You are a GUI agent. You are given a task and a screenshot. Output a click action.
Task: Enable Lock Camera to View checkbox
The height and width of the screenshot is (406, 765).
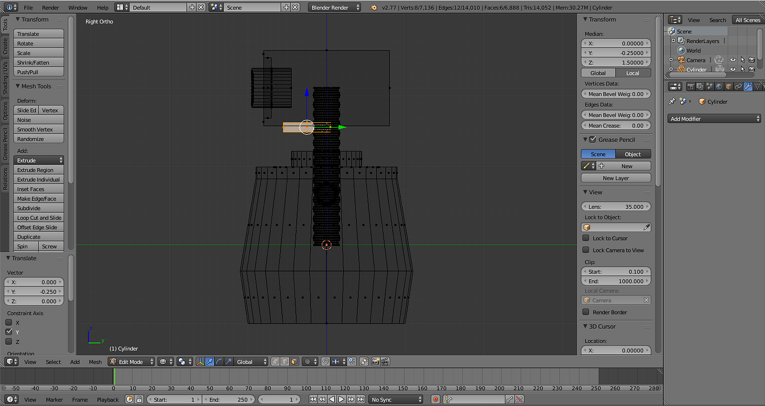[x=586, y=250]
